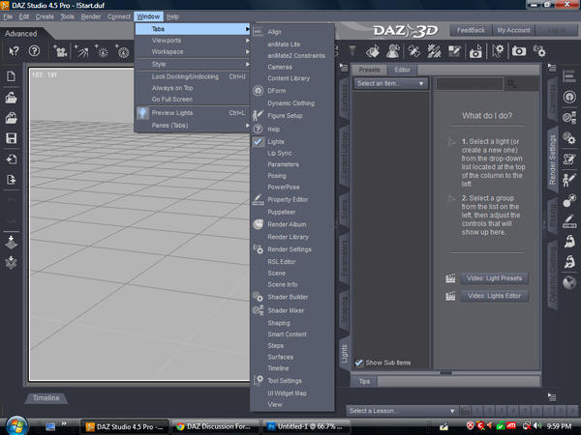
Task: Open Chrome DAZ Discussion taskbar button
Action: pyautogui.click(x=215, y=426)
